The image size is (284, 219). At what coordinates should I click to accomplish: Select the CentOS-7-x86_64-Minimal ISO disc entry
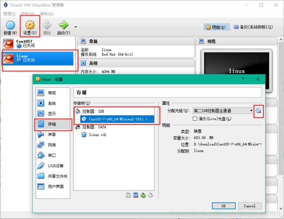pos(117,119)
